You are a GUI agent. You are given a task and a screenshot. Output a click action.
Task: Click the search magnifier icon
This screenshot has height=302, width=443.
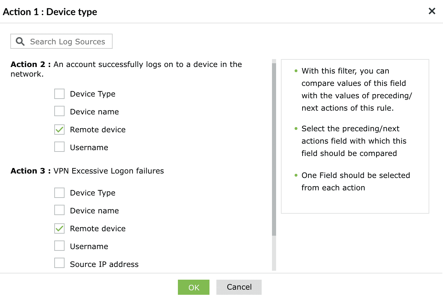pyautogui.click(x=20, y=42)
